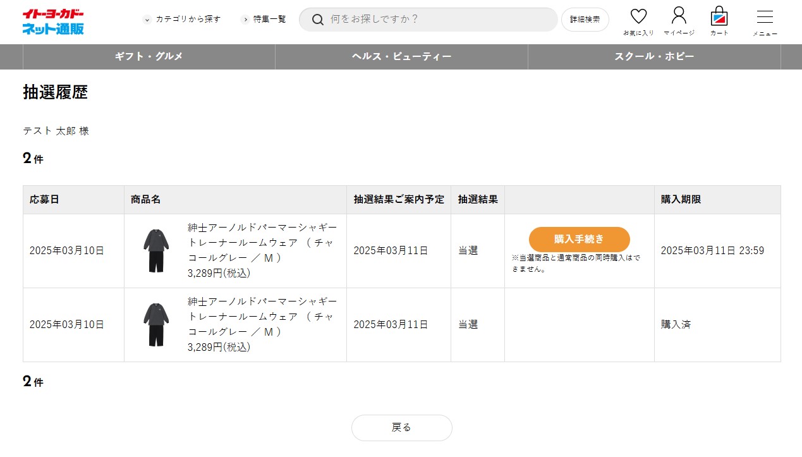Viewport: 802px width, 457px height.
Task: Open favorites via the heart icon
Action: click(x=638, y=17)
